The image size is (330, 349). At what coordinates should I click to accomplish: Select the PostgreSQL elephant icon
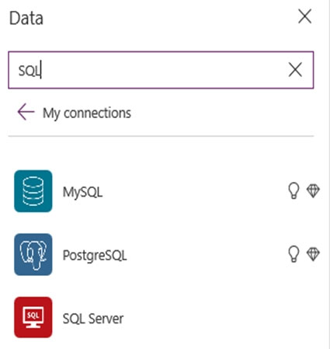point(33,254)
